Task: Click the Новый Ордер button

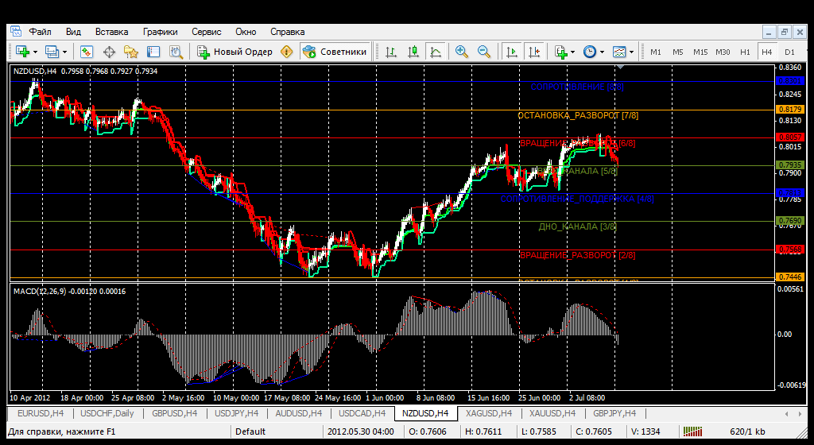Action: (x=235, y=52)
